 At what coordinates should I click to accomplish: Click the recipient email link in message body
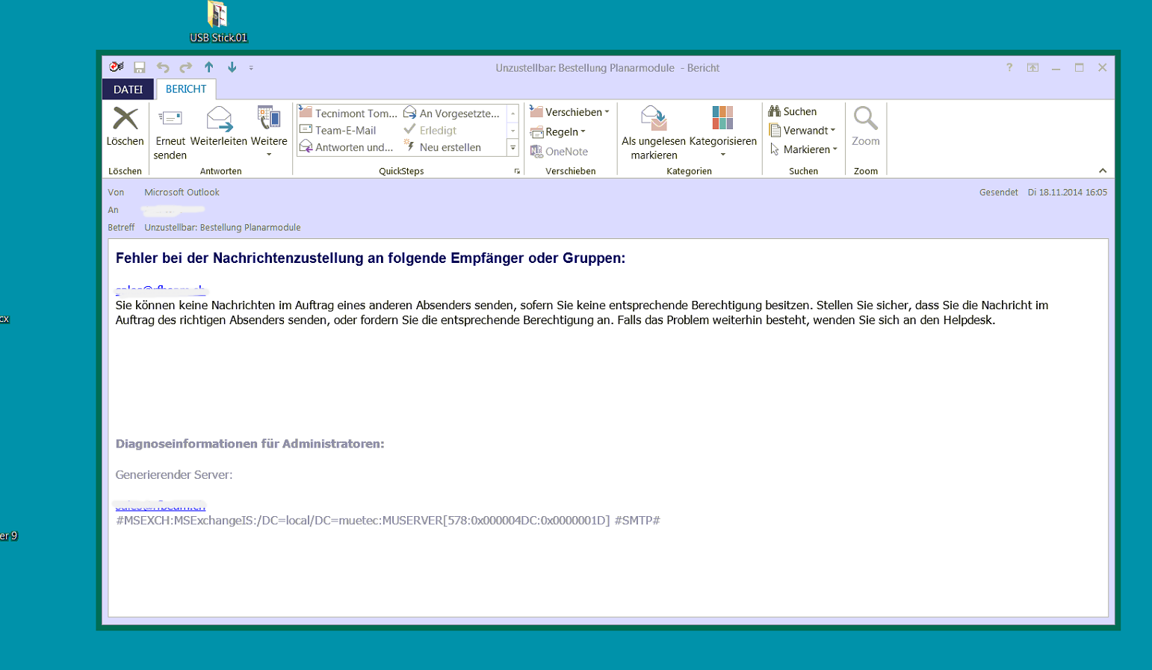pos(160,290)
